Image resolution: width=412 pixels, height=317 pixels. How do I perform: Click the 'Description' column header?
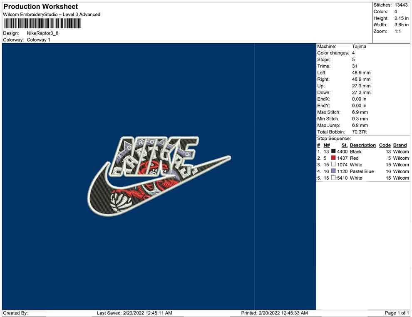pyautogui.click(x=363, y=145)
